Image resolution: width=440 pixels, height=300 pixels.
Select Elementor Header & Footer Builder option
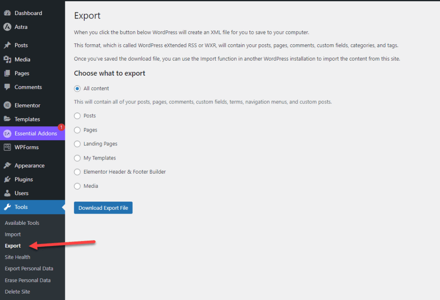pyautogui.click(x=77, y=172)
